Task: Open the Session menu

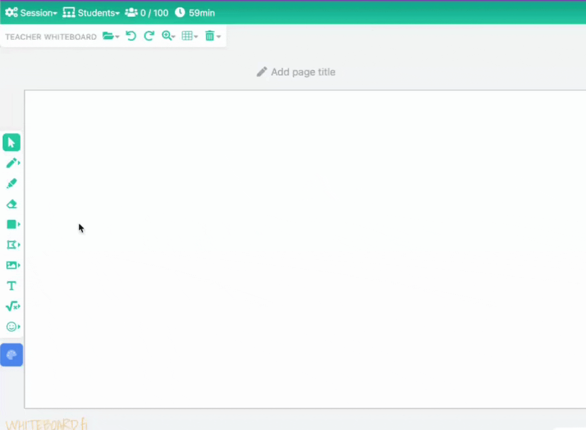Action: coord(31,13)
